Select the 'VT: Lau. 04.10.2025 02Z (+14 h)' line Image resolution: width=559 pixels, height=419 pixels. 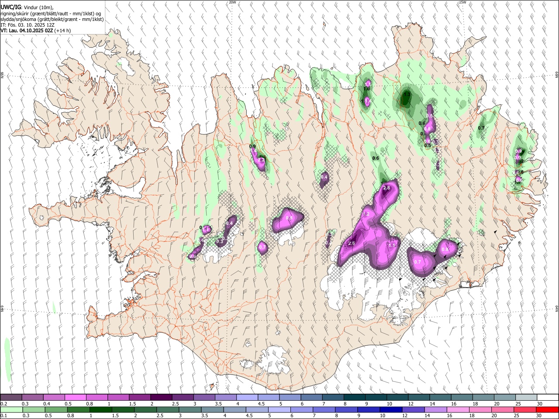point(35,31)
